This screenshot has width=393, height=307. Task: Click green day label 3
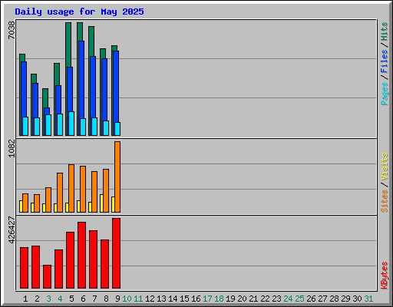[48, 299]
